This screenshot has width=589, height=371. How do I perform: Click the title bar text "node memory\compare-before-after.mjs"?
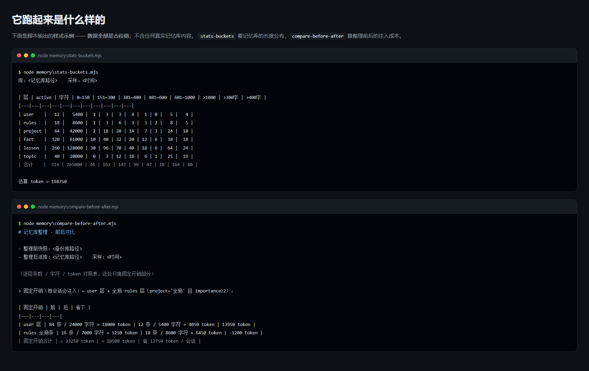point(78,207)
